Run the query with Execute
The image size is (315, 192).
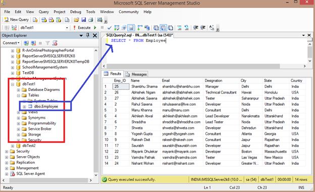coord(82,28)
